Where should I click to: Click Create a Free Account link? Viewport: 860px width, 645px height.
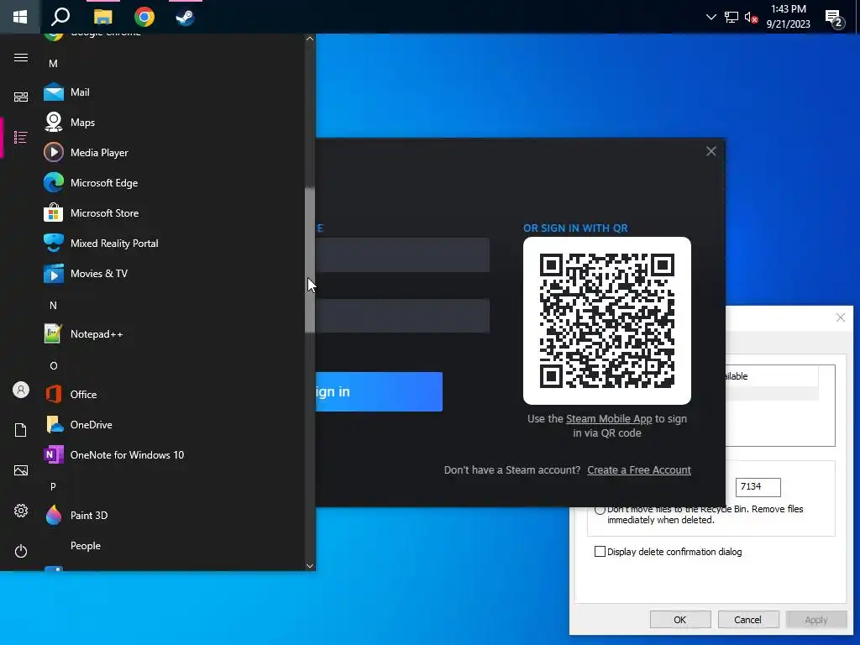639,470
